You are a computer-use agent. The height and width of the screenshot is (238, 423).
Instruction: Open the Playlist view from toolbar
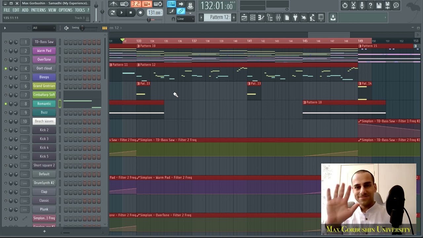(244, 18)
